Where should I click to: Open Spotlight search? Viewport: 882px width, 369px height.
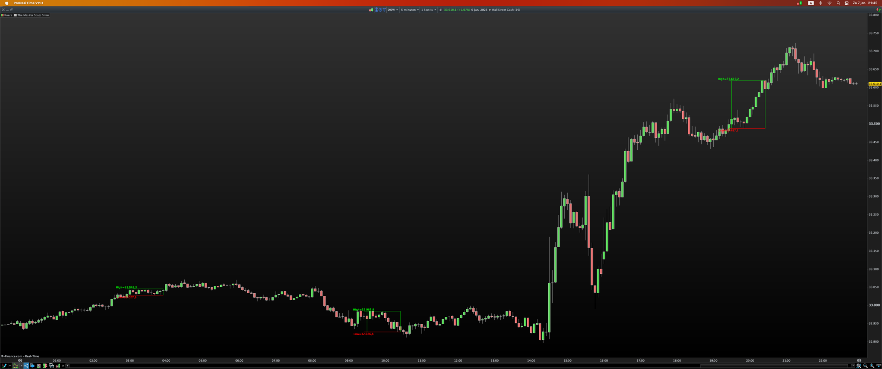point(838,3)
